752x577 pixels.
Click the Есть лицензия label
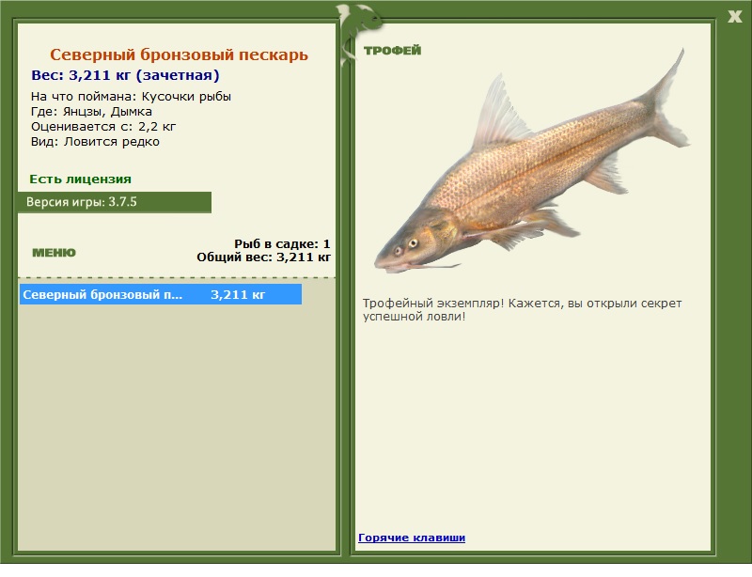80,179
